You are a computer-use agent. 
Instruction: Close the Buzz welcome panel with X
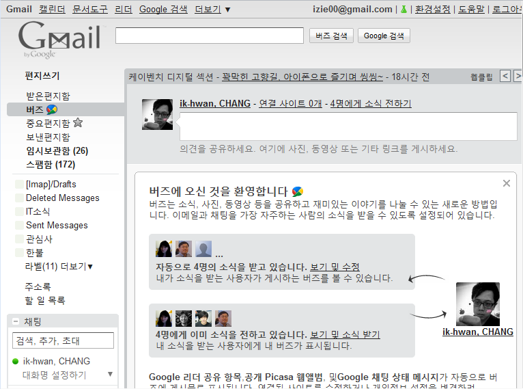507,183
